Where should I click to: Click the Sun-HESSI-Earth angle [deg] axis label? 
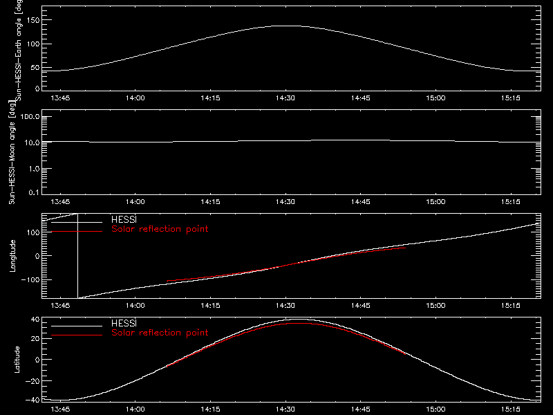pyautogui.click(x=19, y=50)
